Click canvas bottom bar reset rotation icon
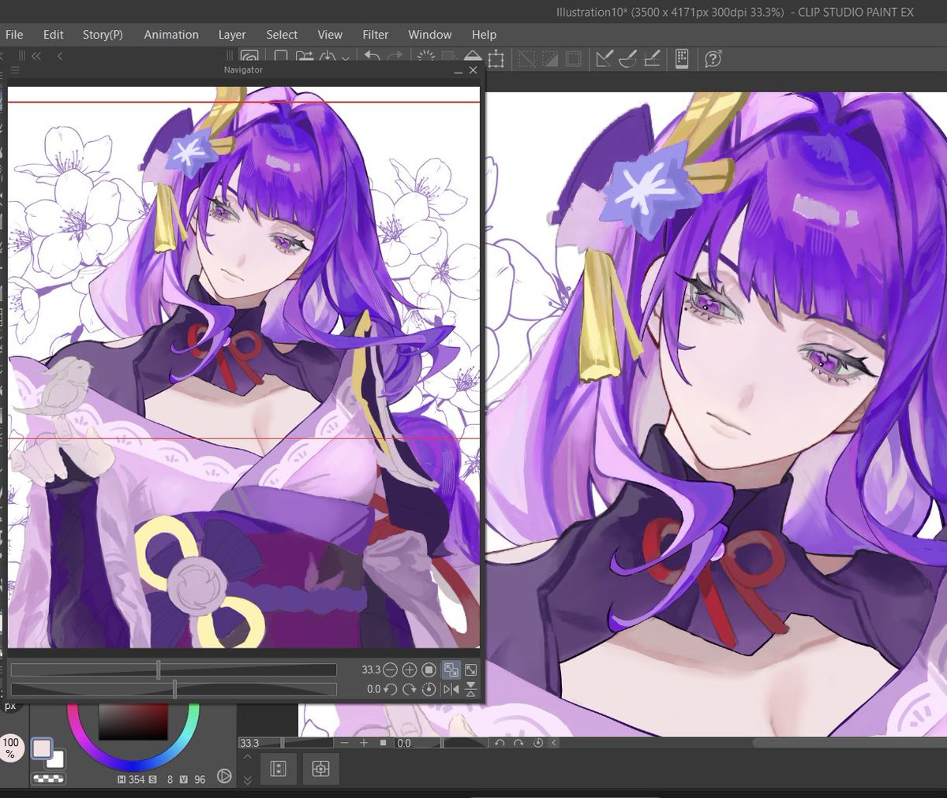 [x=537, y=743]
